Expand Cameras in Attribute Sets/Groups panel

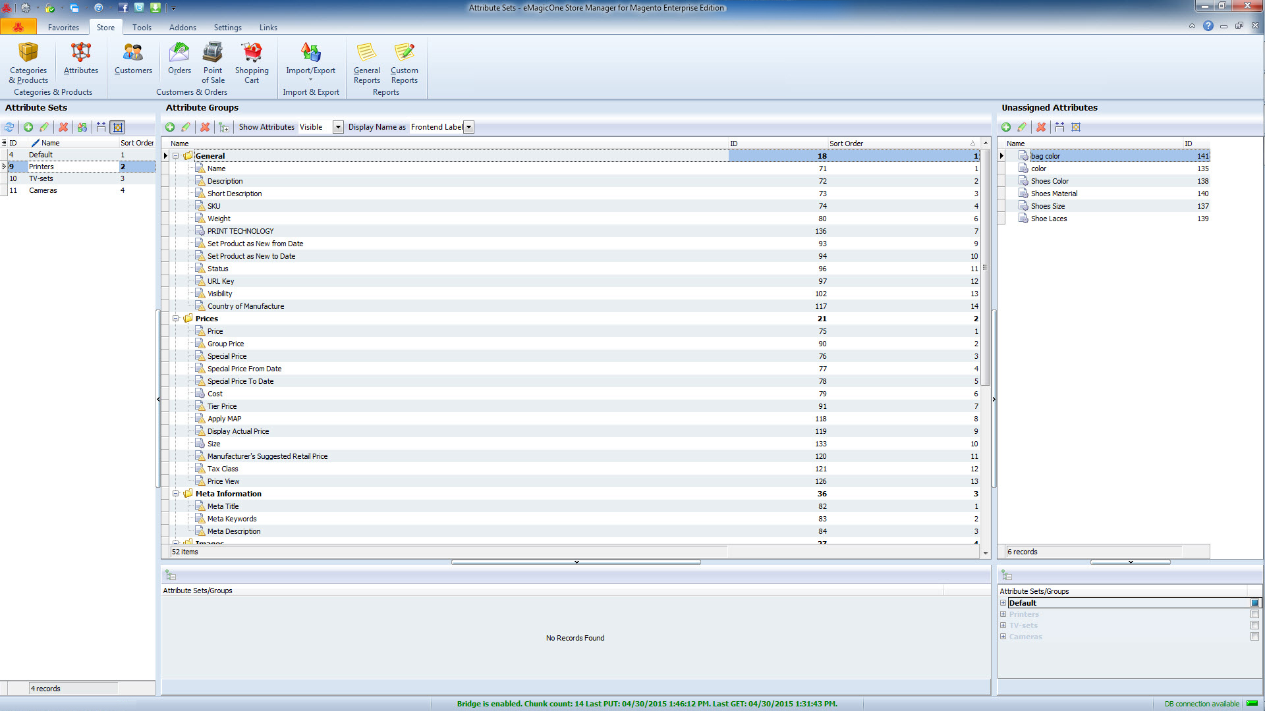point(1003,637)
